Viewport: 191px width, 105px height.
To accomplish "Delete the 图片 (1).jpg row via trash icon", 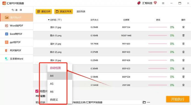I will tap(183, 27).
